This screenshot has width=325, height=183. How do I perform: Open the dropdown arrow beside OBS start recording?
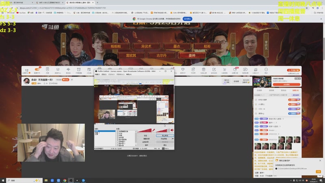coord(173,139)
